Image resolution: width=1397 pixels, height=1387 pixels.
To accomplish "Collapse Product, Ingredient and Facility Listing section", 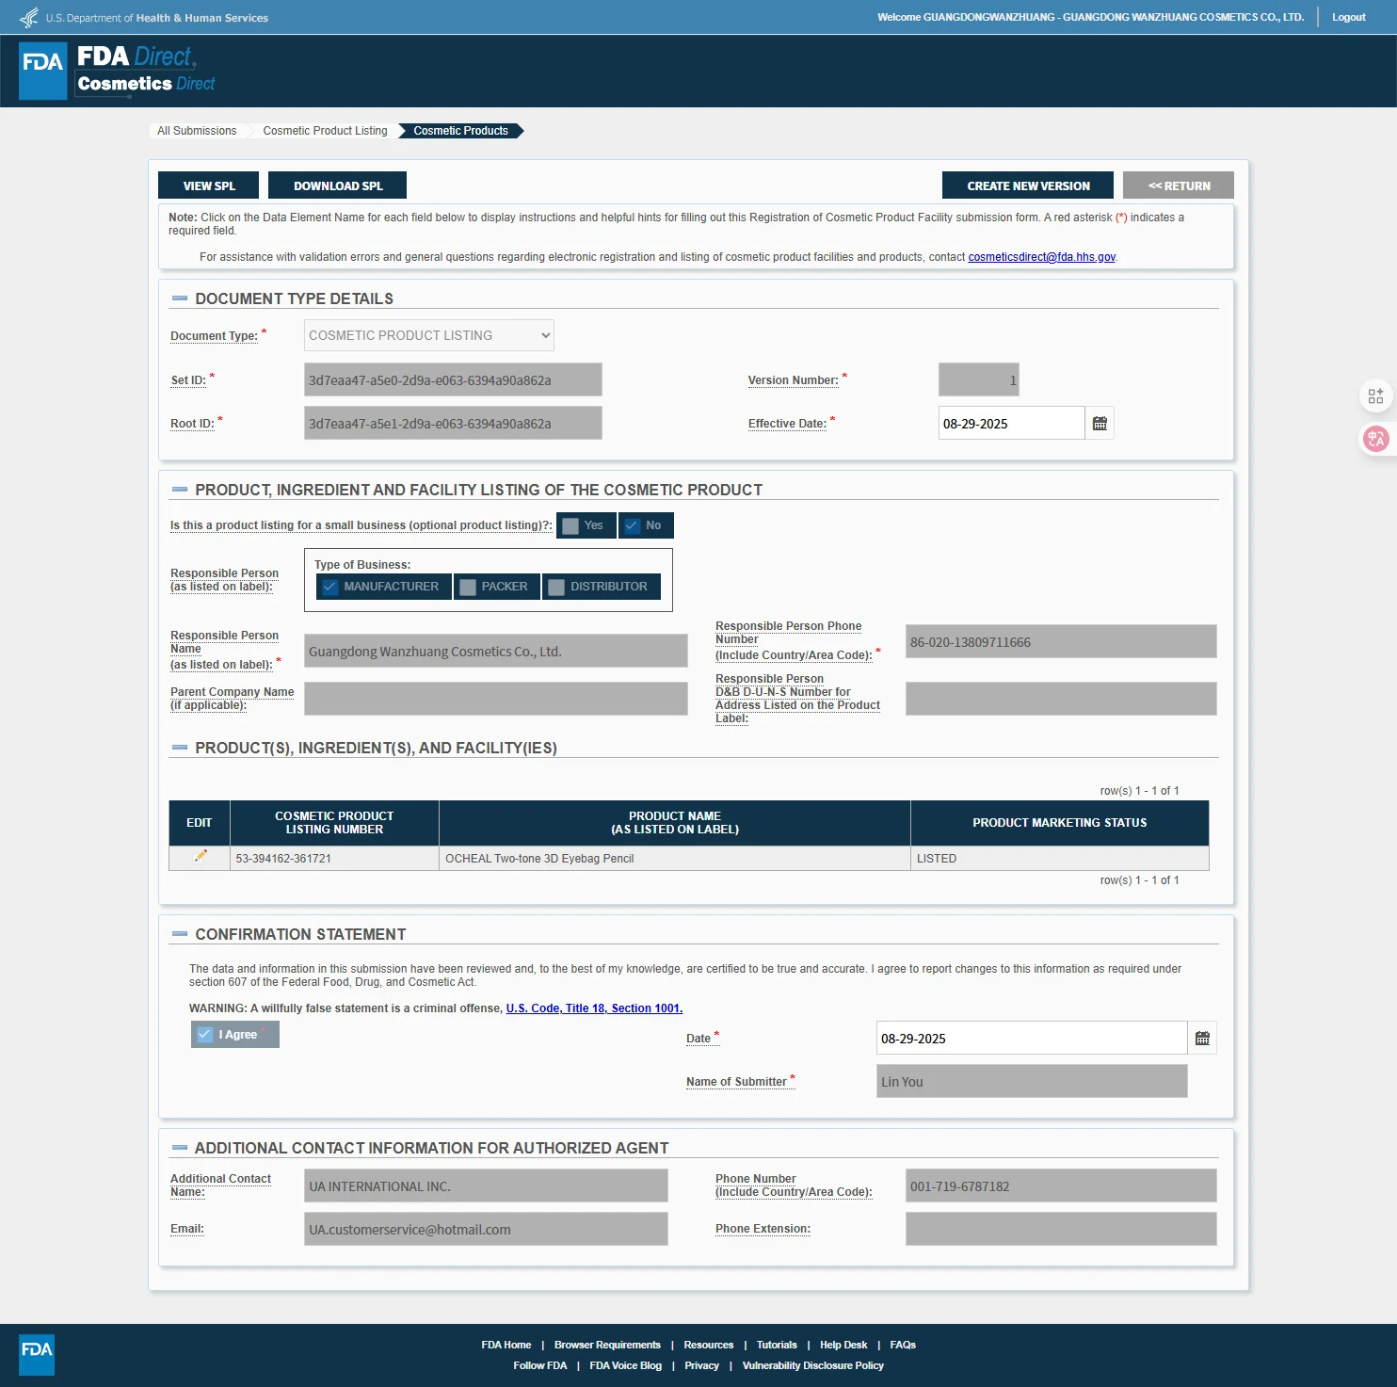I will click(180, 490).
